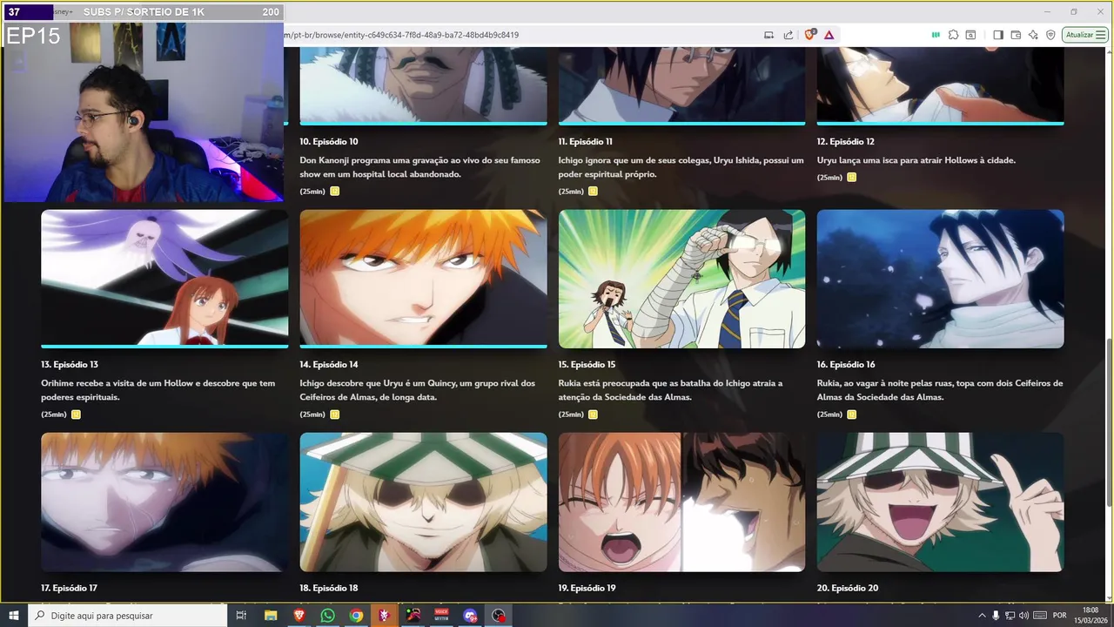Click the '17. Episódio 17' title
1114x627 pixels.
coord(69,588)
